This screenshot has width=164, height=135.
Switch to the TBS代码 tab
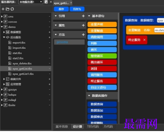93,126
